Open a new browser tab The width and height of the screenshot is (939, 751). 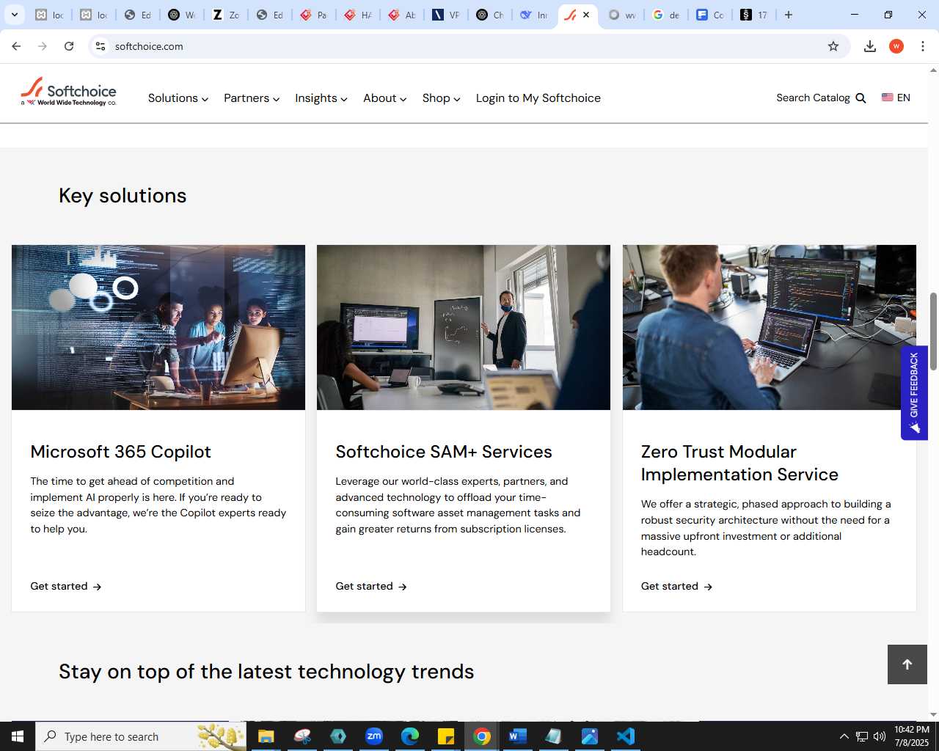point(789,15)
